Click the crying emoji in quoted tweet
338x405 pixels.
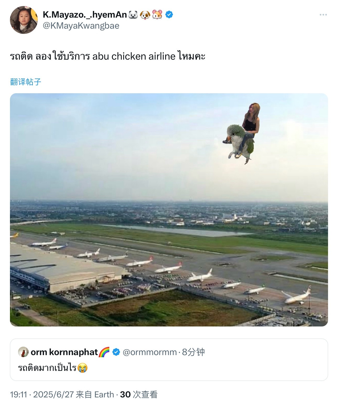83,368
